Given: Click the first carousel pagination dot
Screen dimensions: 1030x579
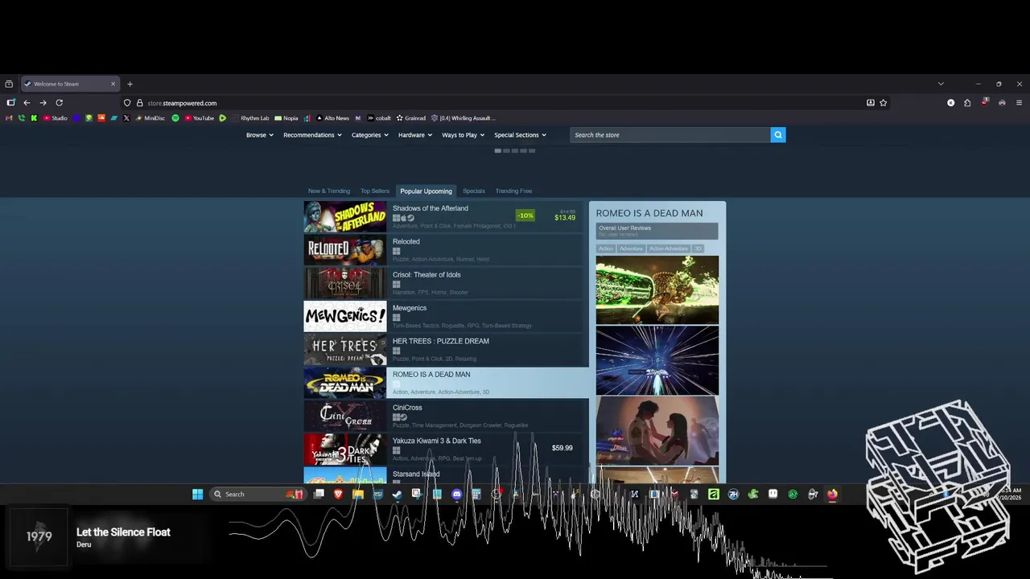Looking at the screenshot, I should (497, 150).
